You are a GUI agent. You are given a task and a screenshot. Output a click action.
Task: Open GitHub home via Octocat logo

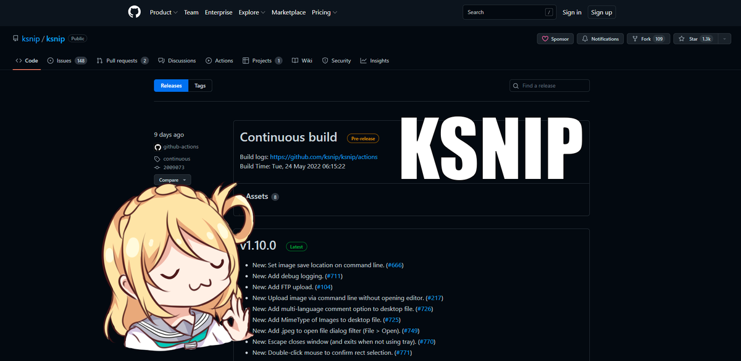135,12
